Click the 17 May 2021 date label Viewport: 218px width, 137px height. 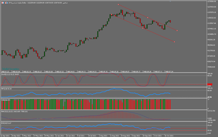(x=38, y=136)
